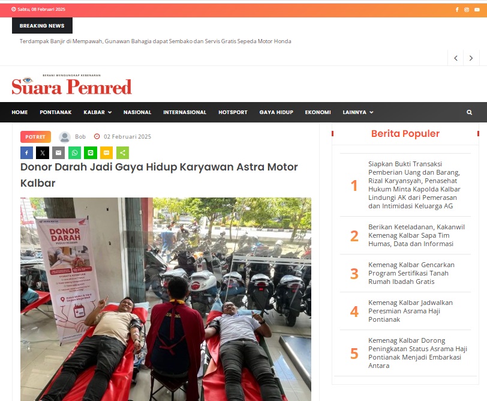
Task: Share article via LINE icon
Action: coord(91,152)
